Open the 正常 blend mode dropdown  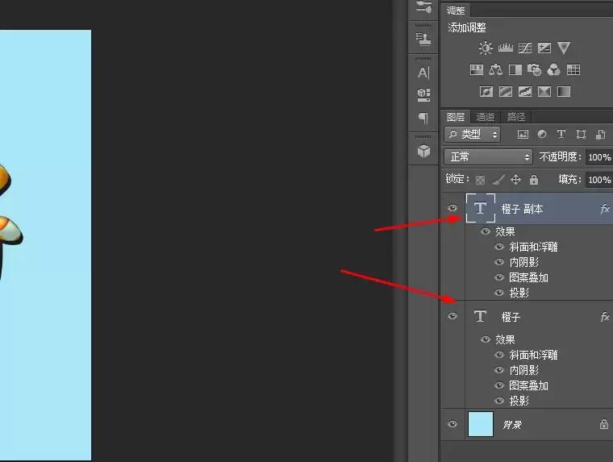click(x=488, y=157)
